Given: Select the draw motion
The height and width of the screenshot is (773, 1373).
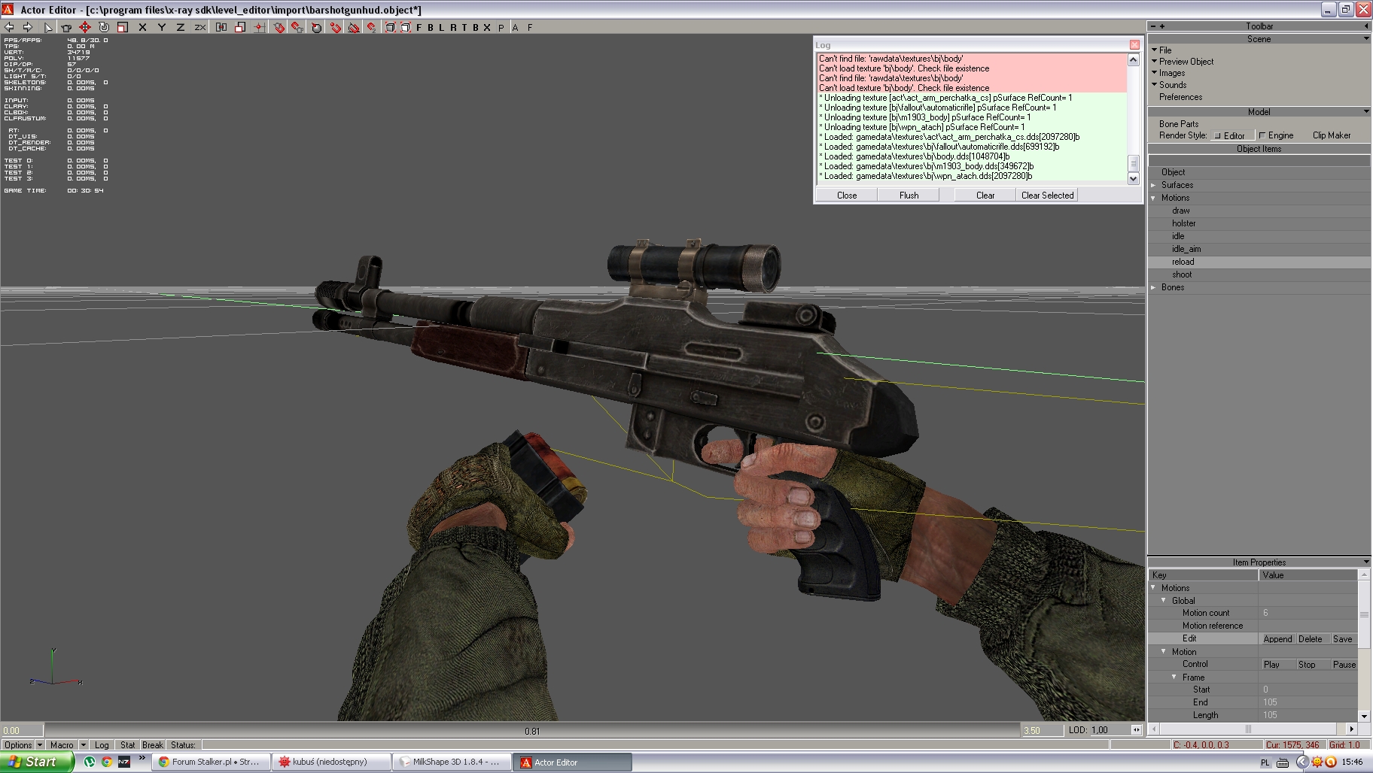Looking at the screenshot, I should (x=1180, y=211).
